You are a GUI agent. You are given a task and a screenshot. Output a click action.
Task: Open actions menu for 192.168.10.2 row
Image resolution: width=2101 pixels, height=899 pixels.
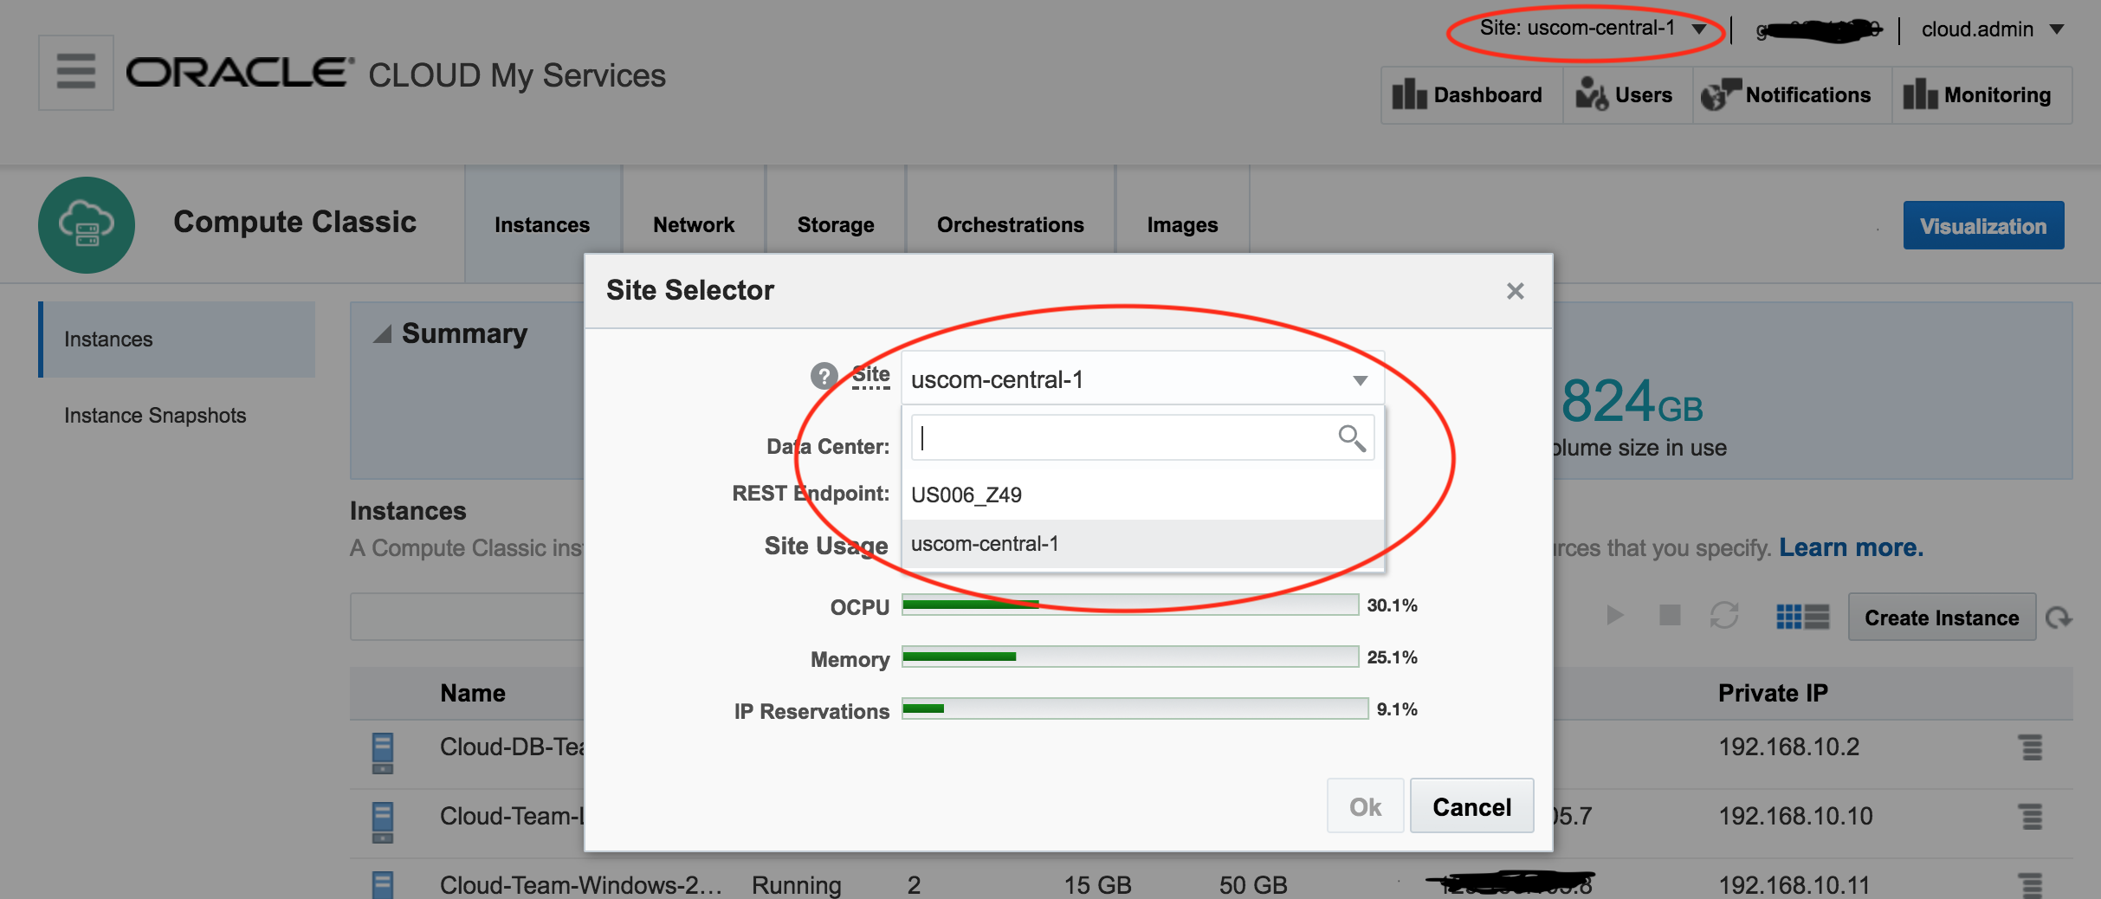point(2031,747)
